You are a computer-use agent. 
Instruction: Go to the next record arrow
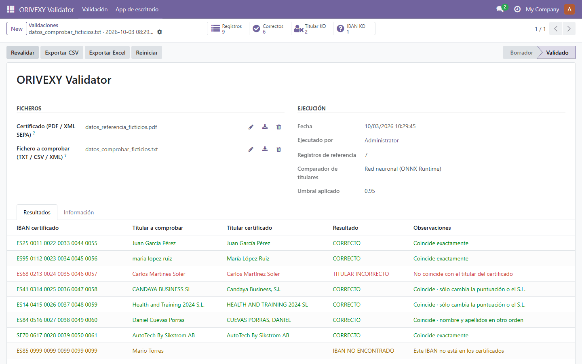click(569, 29)
